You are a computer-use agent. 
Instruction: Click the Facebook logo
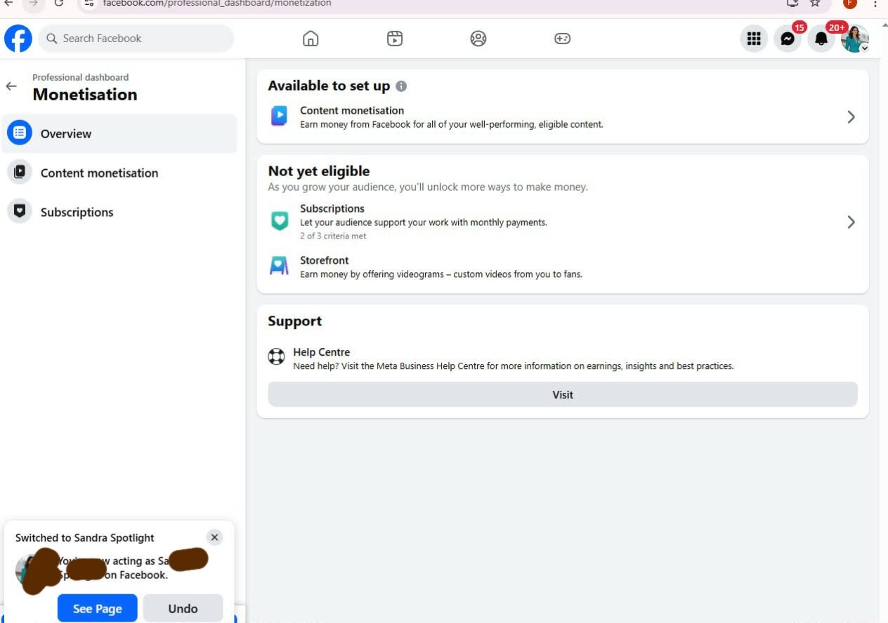coord(18,39)
